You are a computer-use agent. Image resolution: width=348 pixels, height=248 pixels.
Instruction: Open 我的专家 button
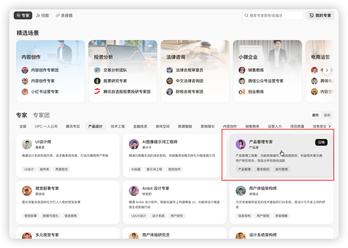tap(320, 15)
